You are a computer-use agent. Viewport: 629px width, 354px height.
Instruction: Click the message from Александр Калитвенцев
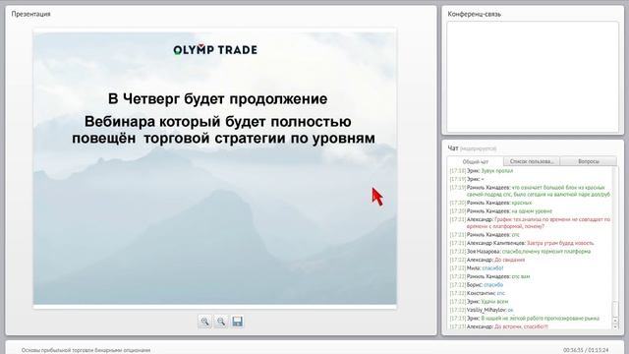[x=522, y=243]
